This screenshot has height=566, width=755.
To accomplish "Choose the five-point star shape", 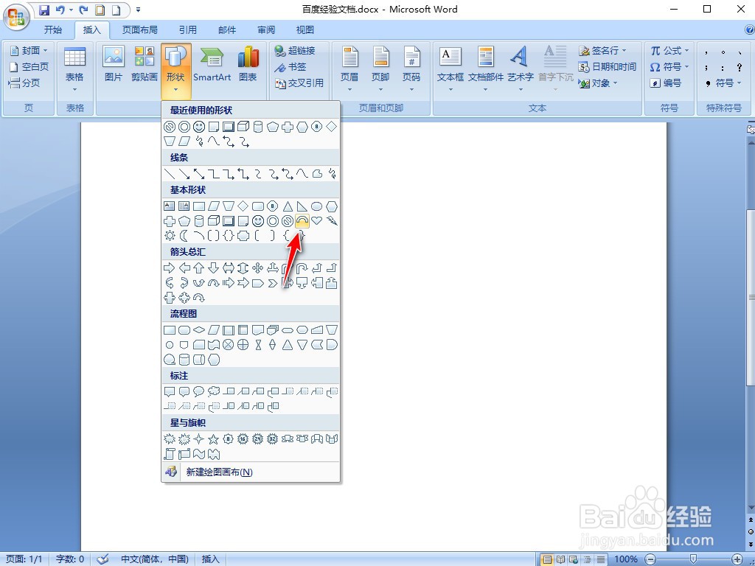I will [213, 439].
